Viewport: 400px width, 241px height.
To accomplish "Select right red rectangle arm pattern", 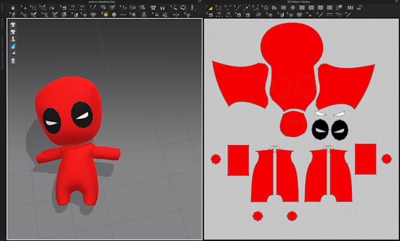I will click(x=365, y=159).
